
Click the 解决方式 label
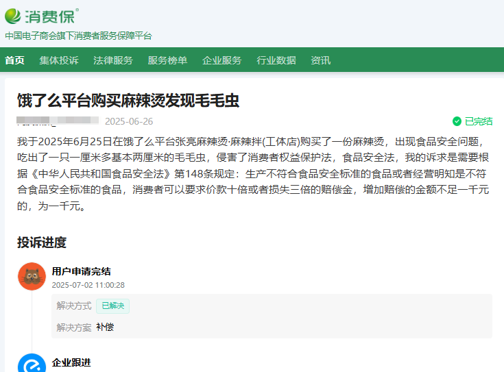click(74, 306)
